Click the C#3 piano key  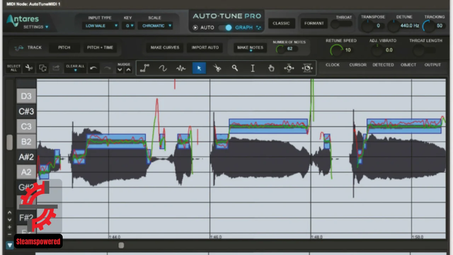pos(26,112)
